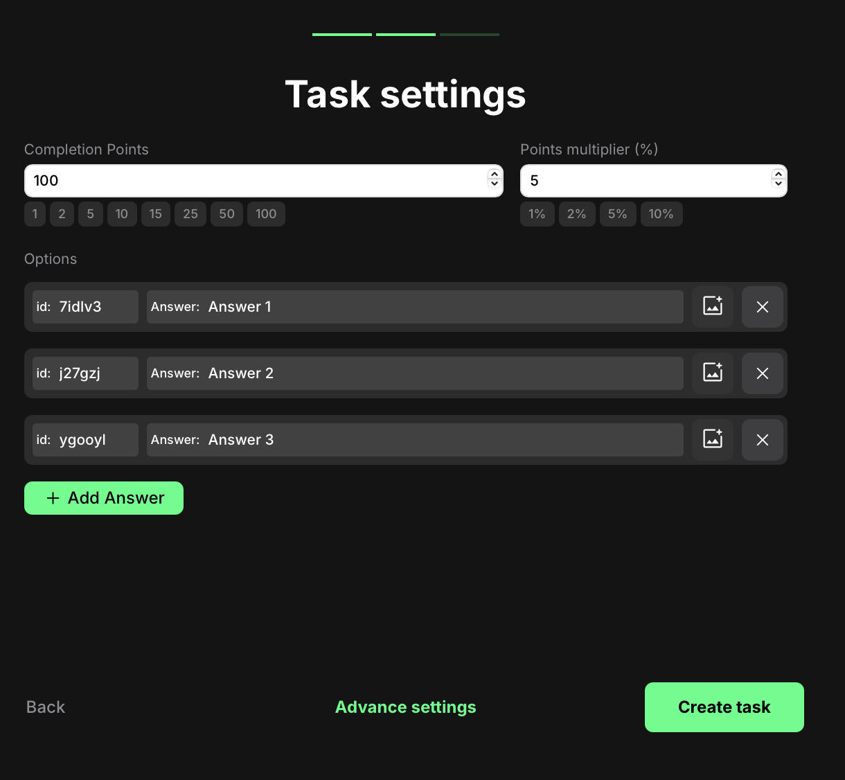The height and width of the screenshot is (780, 845).
Task: Choose the 10% multiplier preset
Action: [x=661, y=214]
